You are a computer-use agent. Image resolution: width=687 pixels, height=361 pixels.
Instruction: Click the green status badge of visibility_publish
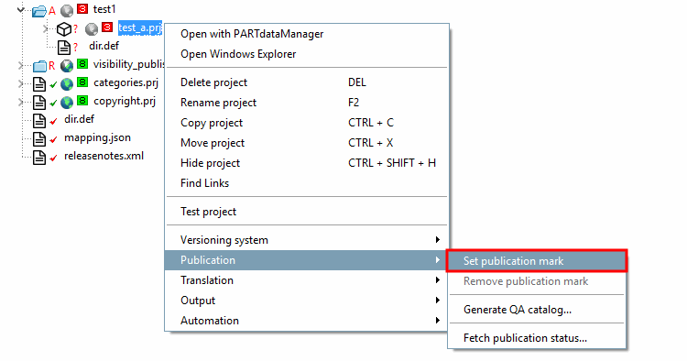click(82, 64)
